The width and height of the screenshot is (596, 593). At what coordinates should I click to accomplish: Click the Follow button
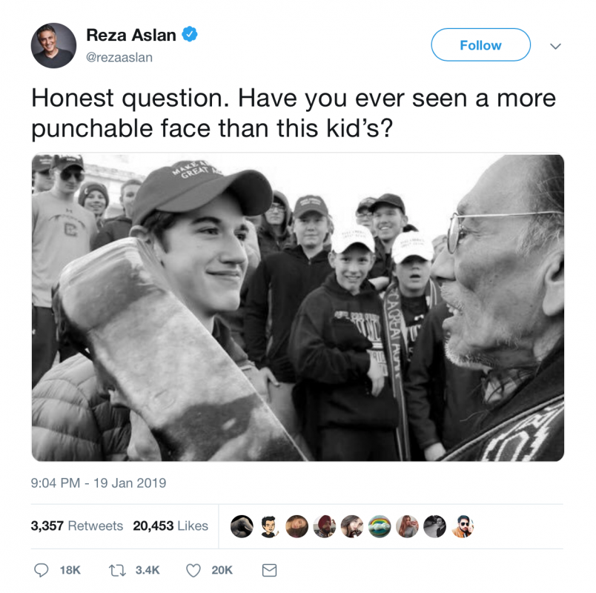click(x=480, y=45)
